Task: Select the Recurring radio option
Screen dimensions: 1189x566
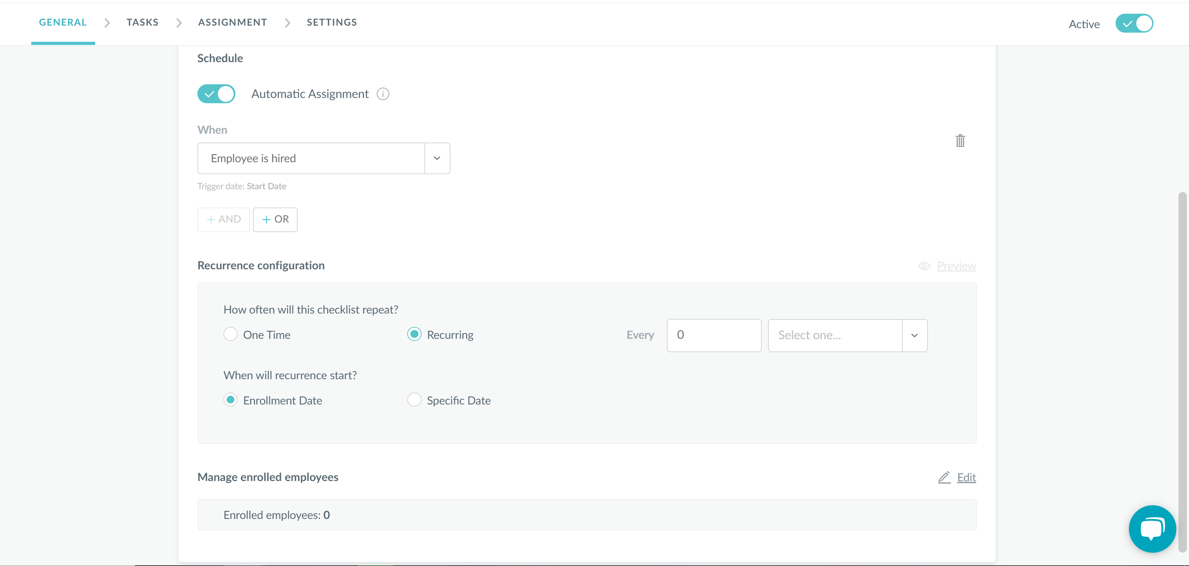Action: (x=414, y=334)
